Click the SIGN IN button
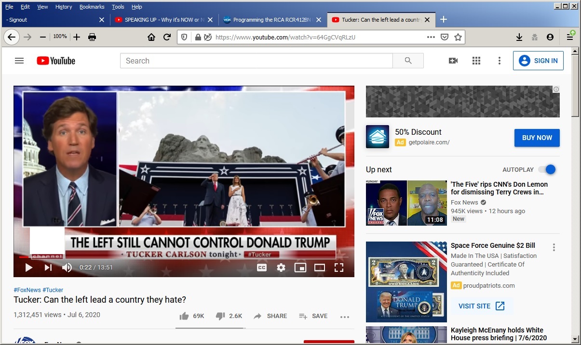 pyautogui.click(x=538, y=61)
